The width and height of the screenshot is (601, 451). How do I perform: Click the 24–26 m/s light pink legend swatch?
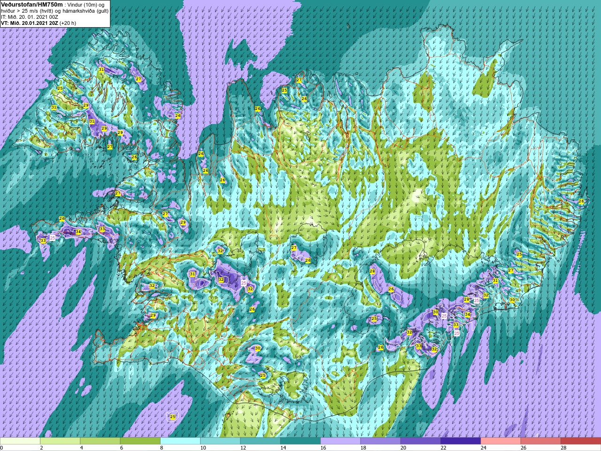501,441
